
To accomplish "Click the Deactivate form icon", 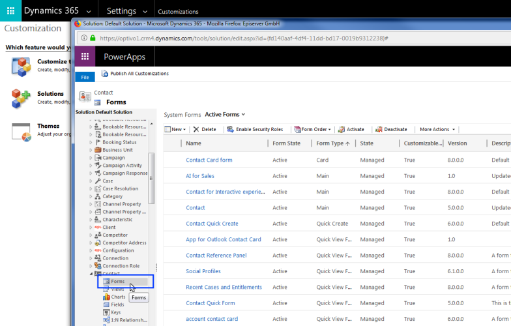I will tap(379, 129).
